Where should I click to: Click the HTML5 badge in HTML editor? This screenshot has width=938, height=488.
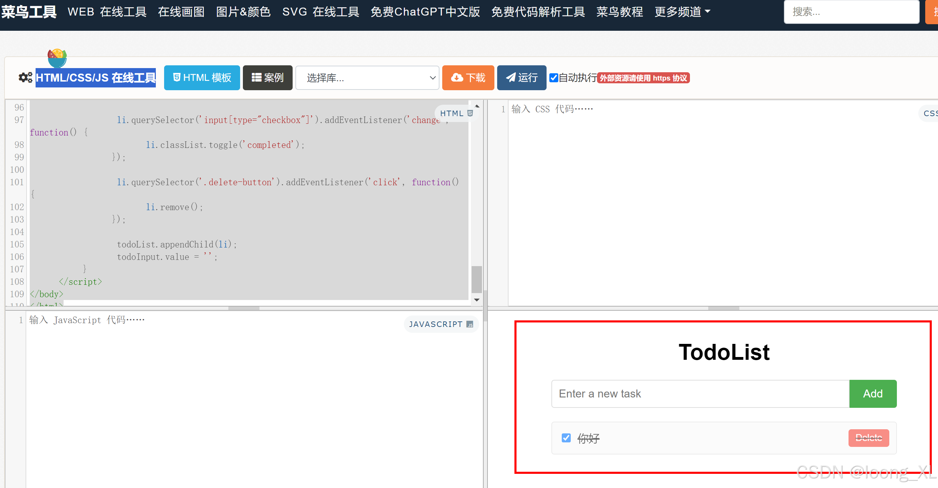click(470, 113)
